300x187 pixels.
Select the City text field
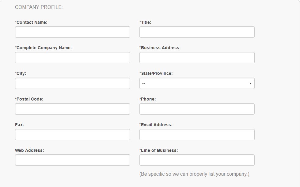72,83
